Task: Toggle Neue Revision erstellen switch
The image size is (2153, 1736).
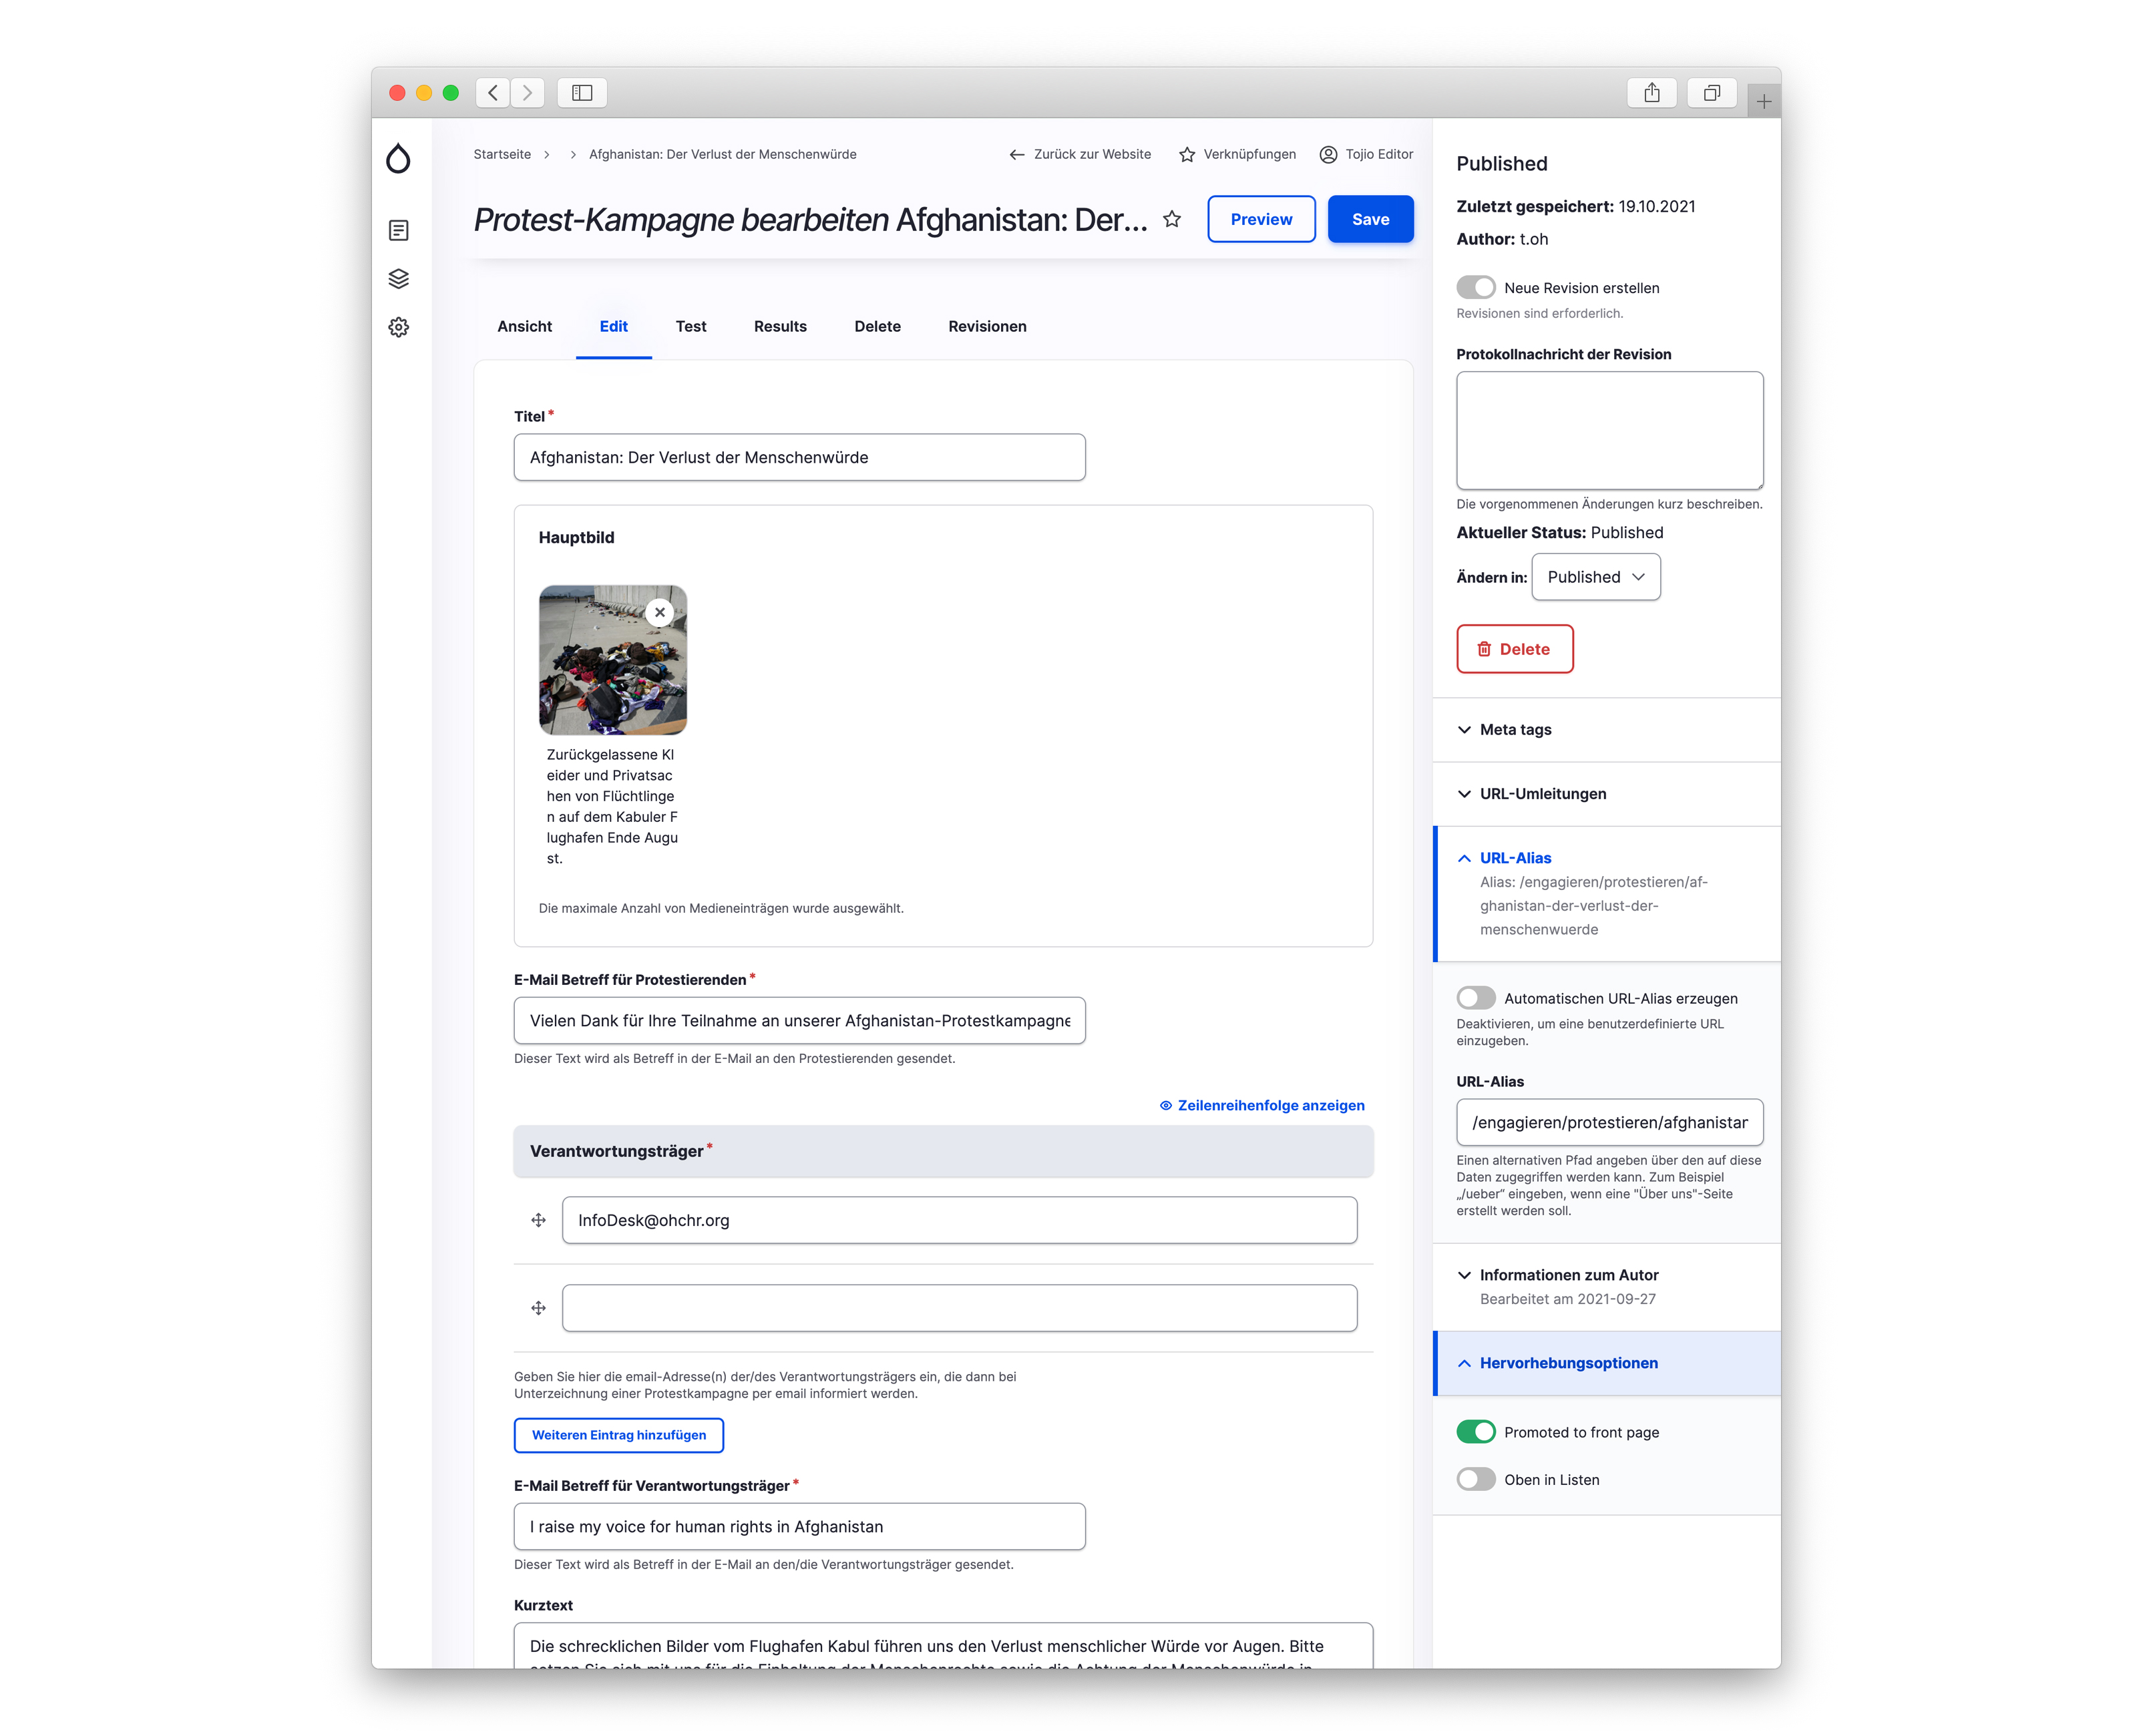Action: click(1476, 287)
